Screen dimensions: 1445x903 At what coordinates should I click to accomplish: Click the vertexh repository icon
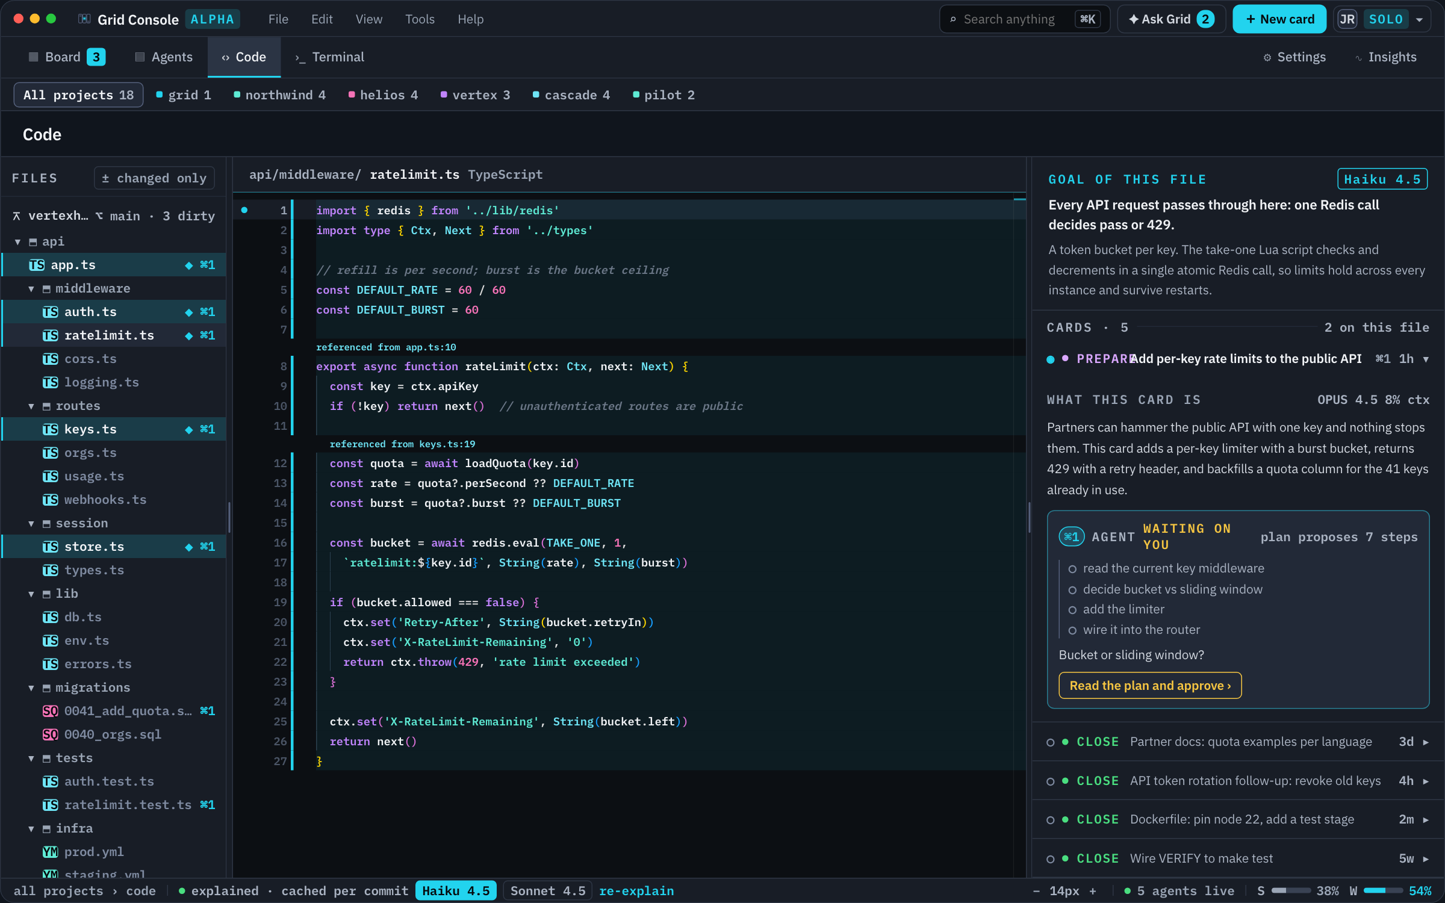pos(16,216)
